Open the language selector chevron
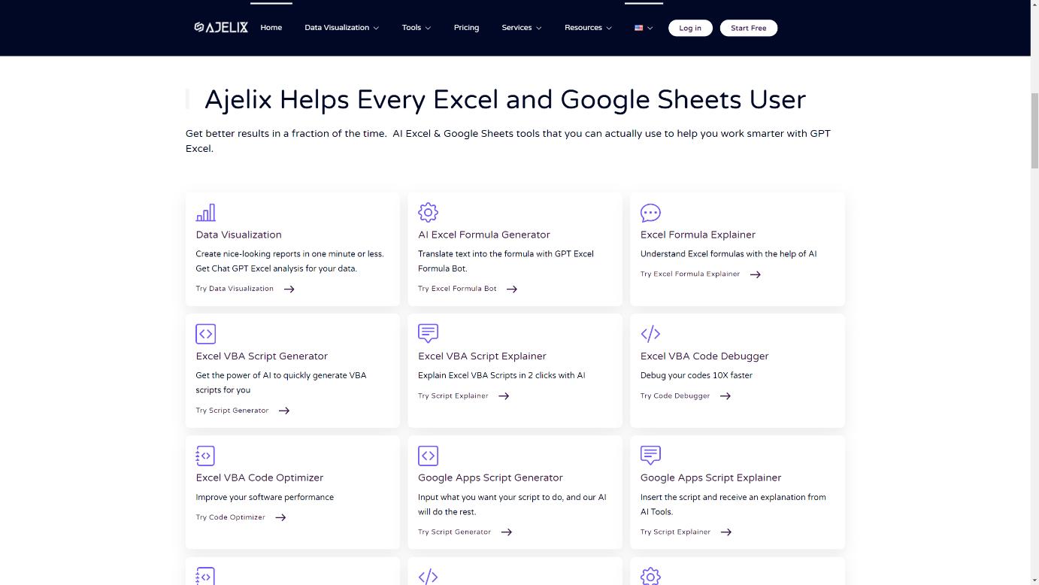 (650, 28)
